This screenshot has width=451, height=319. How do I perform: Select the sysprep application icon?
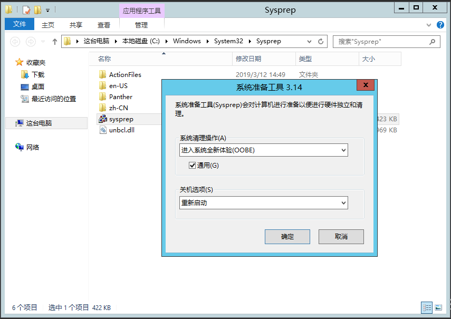pyautogui.click(x=103, y=119)
